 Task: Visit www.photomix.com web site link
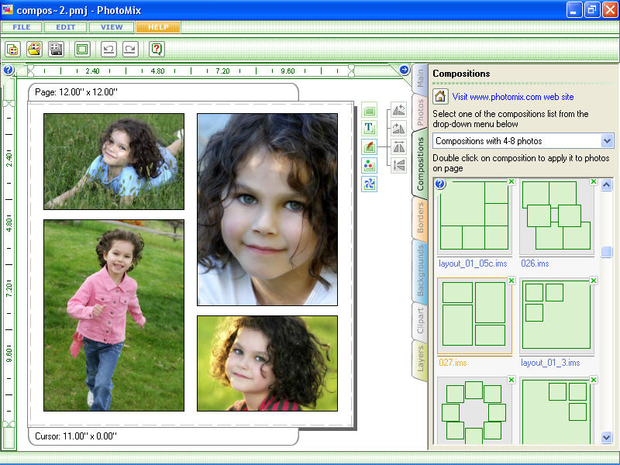pos(513,97)
